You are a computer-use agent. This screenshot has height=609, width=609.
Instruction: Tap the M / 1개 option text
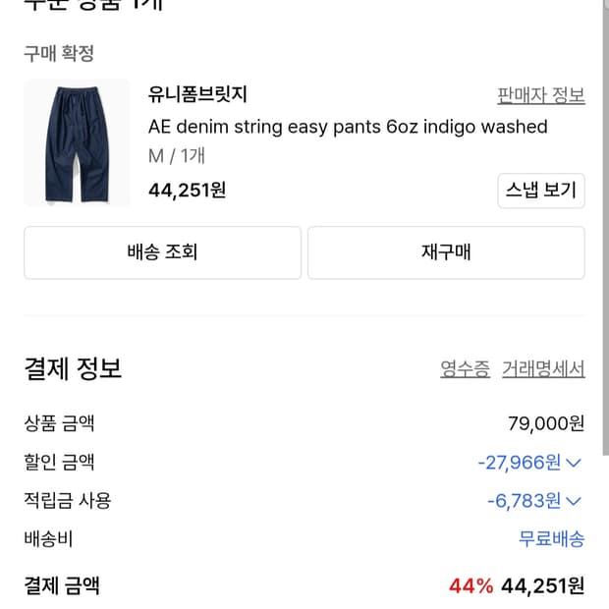pyautogui.click(x=177, y=156)
